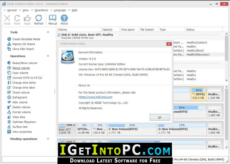Open the Manual book icon
The width and height of the screenshot is (230, 164).
[53, 18]
